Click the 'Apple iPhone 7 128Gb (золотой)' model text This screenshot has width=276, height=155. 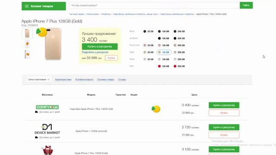pos(91,131)
